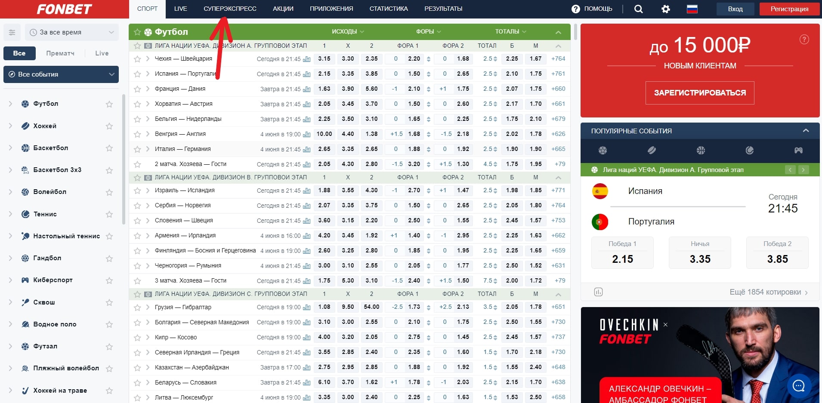Expand the Волейбол sidebar category
822x403 pixels.
[10, 192]
